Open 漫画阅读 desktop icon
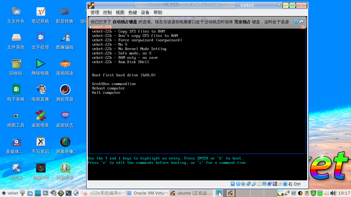The width and height of the screenshot is (351, 197). coord(65,68)
